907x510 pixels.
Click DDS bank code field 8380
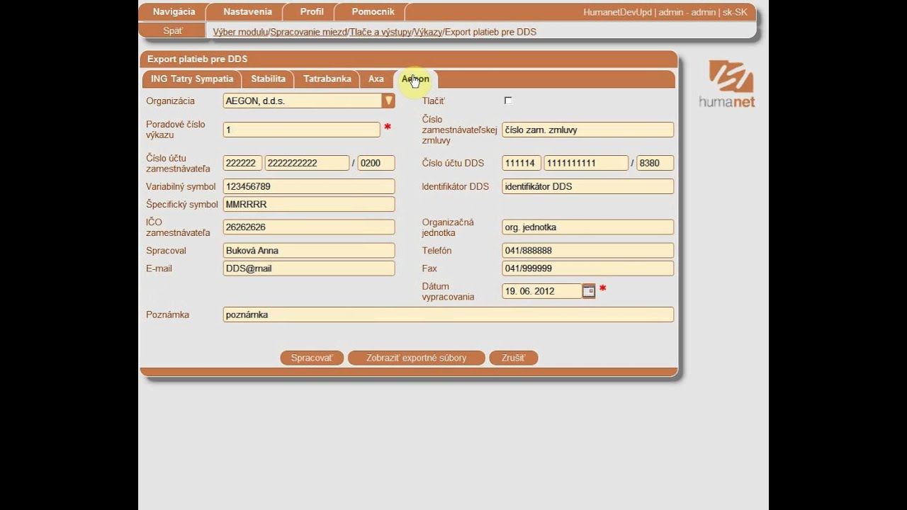pos(655,163)
